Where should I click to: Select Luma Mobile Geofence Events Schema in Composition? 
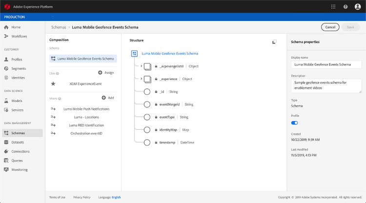coord(83,59)
